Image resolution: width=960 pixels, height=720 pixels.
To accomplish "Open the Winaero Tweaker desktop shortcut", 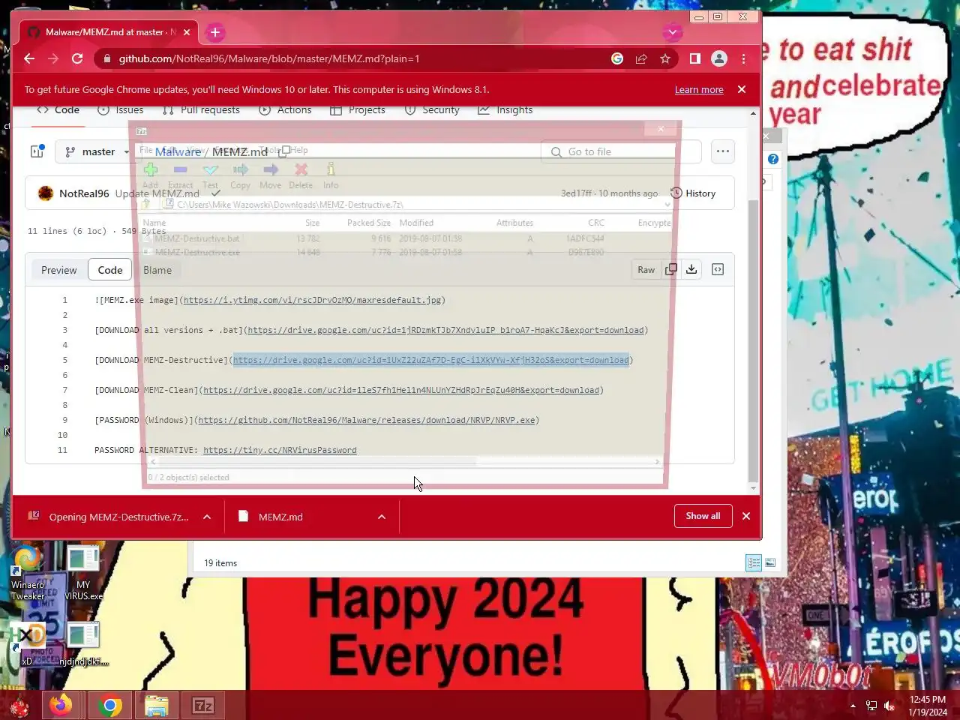I will tap(27, 573).
